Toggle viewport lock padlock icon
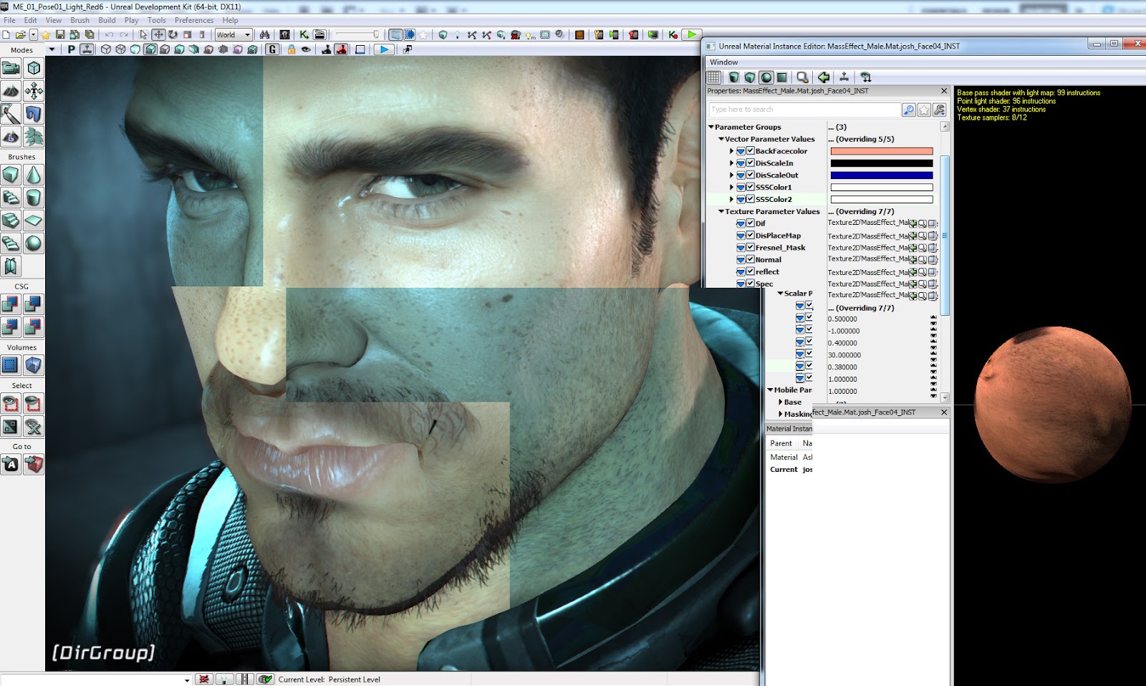The height and width of the screenshot is (686, 1146). (292, 49)
